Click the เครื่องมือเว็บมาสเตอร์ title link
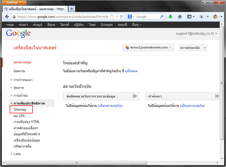The image size is (226, 167). pos(35,47)
